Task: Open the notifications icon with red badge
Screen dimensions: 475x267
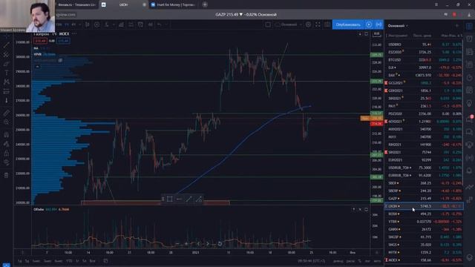Action: tap(469, 119)
